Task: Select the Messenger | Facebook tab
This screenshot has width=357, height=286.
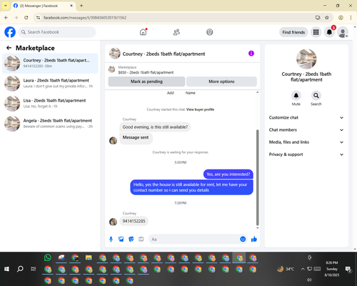Action: tap(44, 6)
